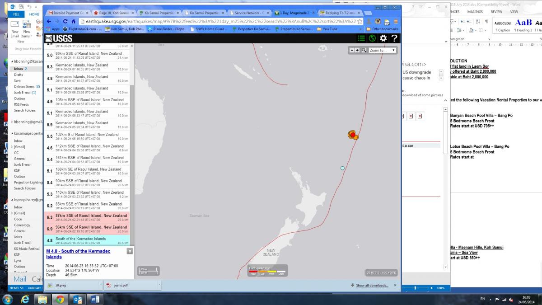
Task: Zoom in the map with plus button
Action: [357, 50]
